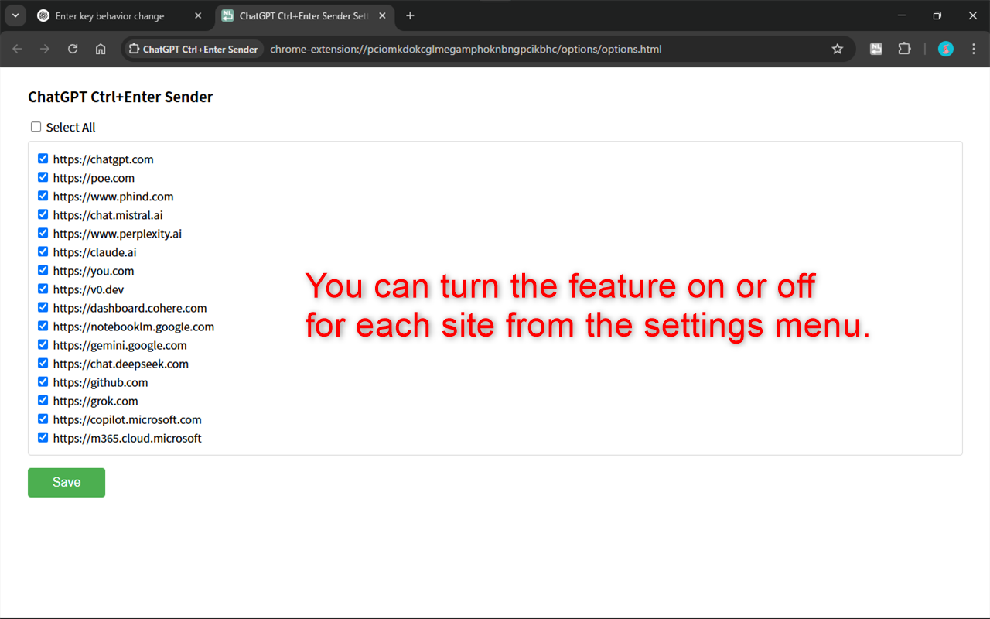Viewport: 990px width, 619px height.
Task: Navigate back with the back arrow
Action: click(x=16, y=49)
